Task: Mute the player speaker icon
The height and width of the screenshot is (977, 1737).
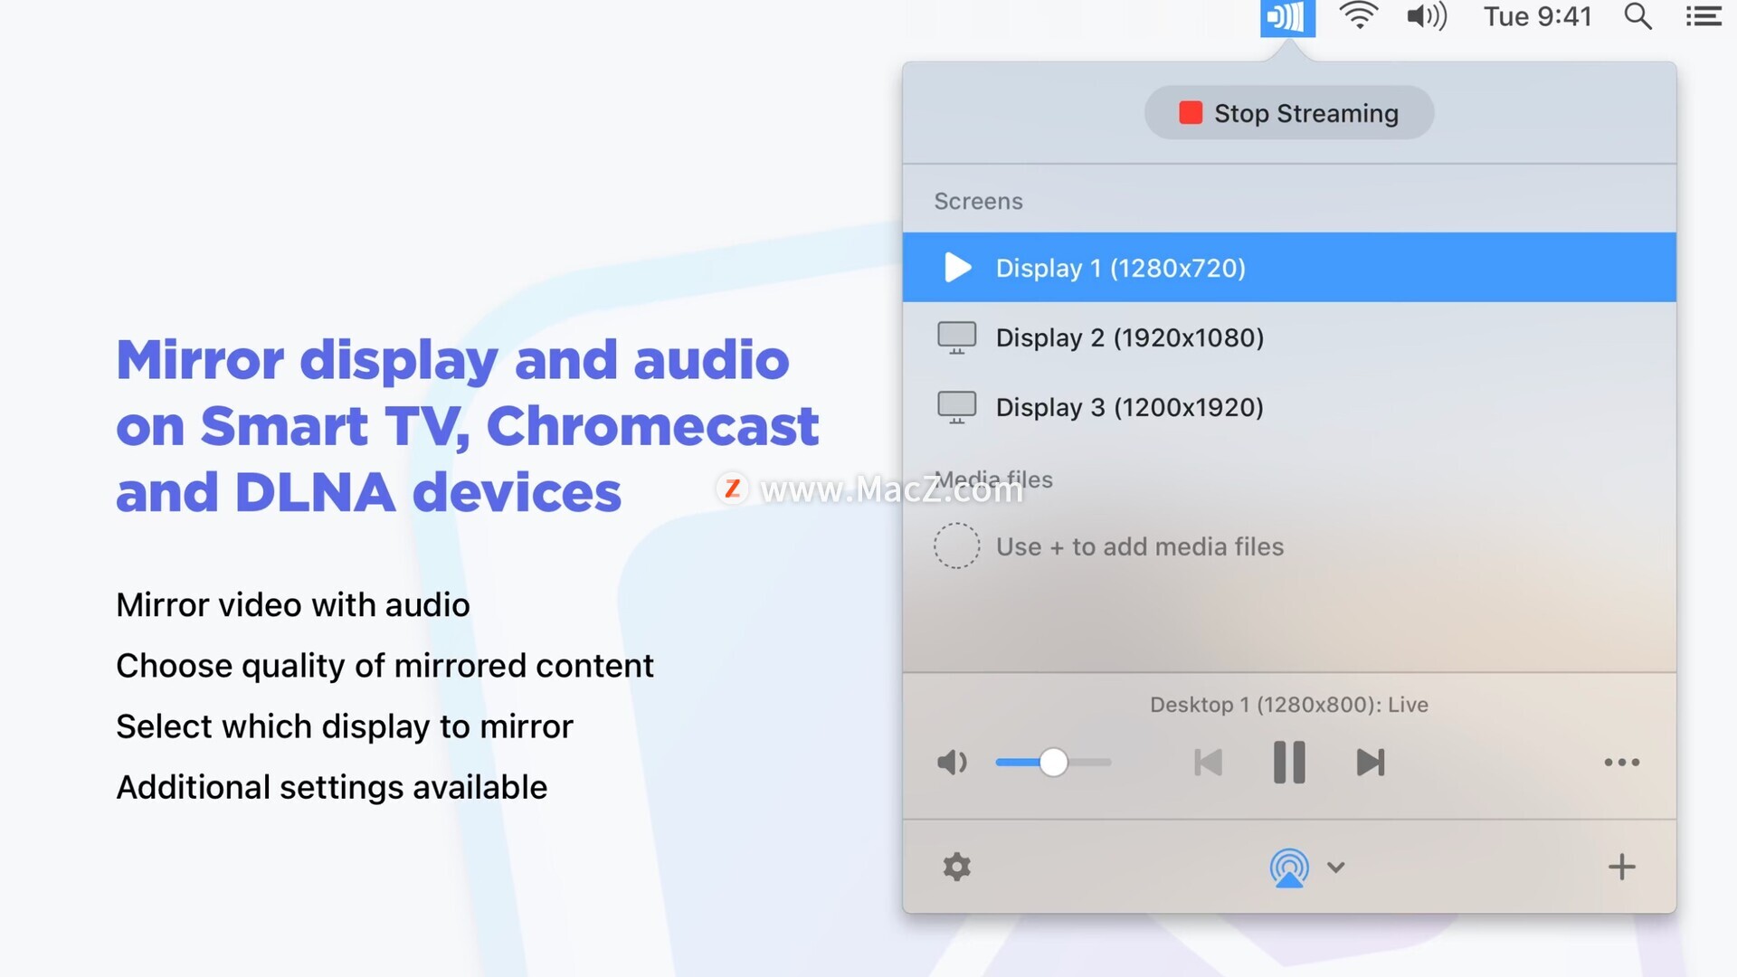Action: 952,763
